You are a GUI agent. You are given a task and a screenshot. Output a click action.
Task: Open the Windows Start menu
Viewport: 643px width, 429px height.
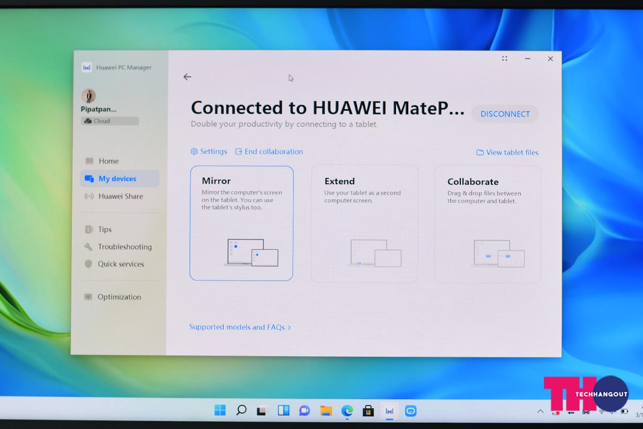220,411
